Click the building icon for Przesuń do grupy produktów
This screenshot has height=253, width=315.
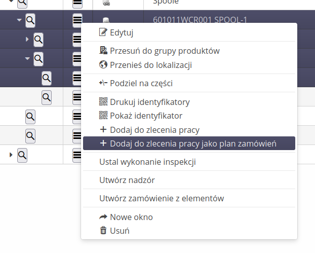pos(103,51)
